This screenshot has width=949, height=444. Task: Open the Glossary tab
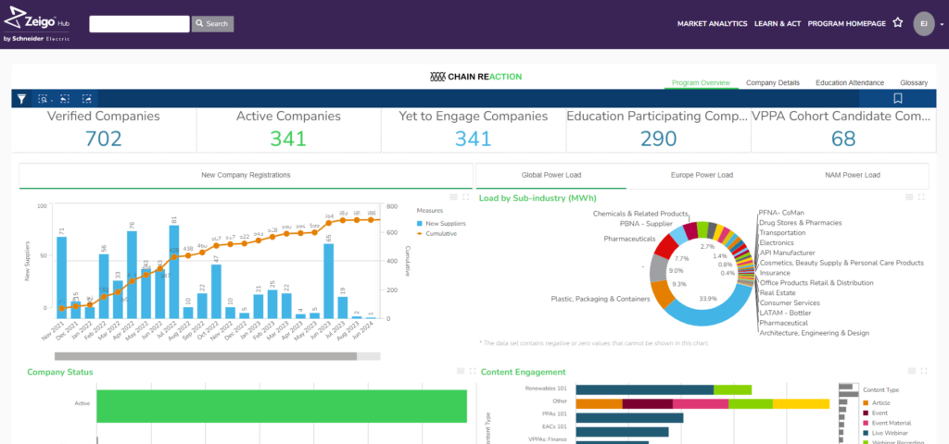click(x=914, y=82)
